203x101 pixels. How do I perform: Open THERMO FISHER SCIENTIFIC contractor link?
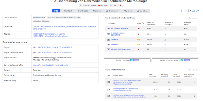pyautogui.click(x=118, y=34)
